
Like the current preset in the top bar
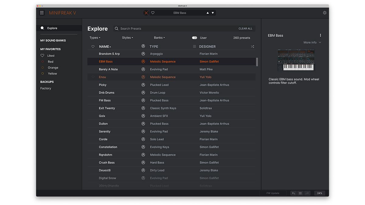click(x=153, y=13)
